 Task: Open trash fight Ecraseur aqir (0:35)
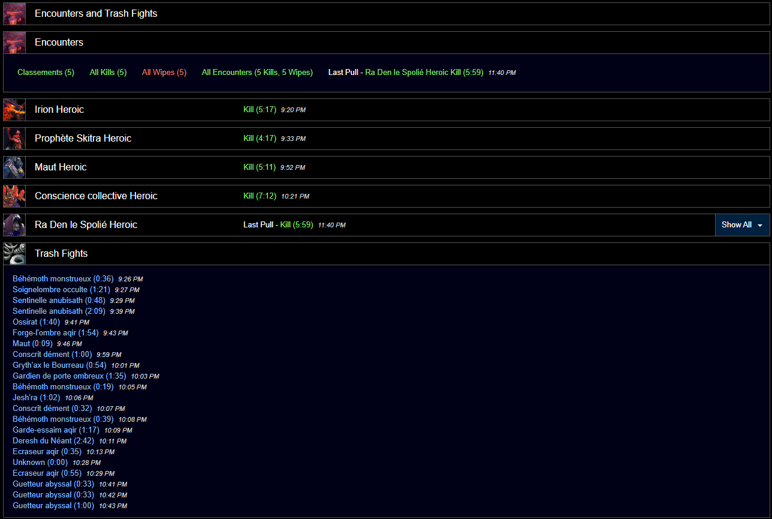click(47, 452)
